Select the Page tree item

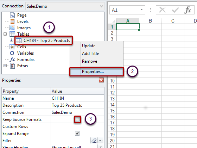(x=22, y=15)
